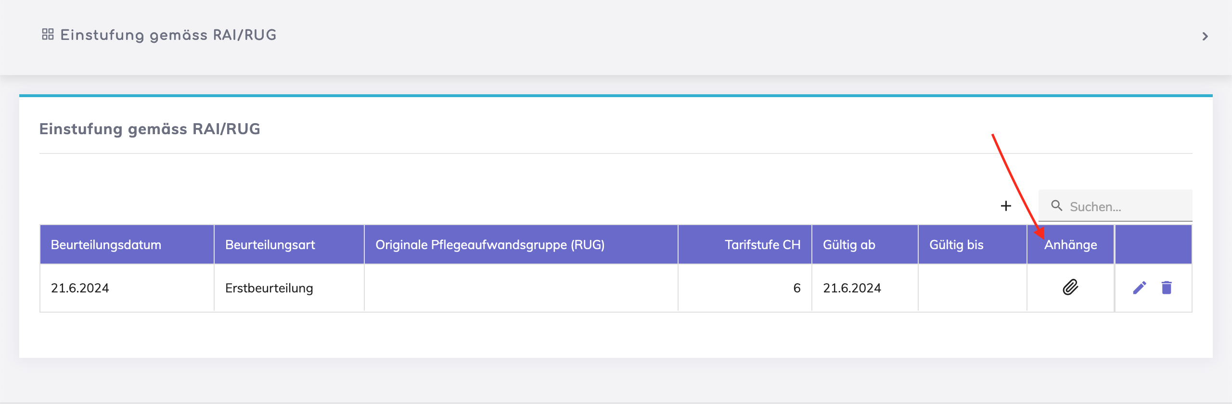
Task: Select the 21.6.2024 Beurteilungsdatum cell
Action: click(x=80, y=288)
